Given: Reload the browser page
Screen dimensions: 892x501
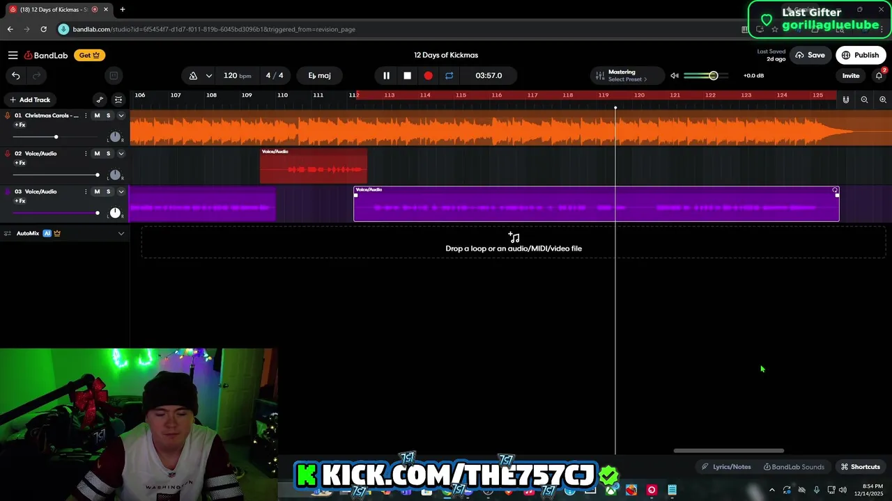Looking at the screenshot, I should coord(43,29).
